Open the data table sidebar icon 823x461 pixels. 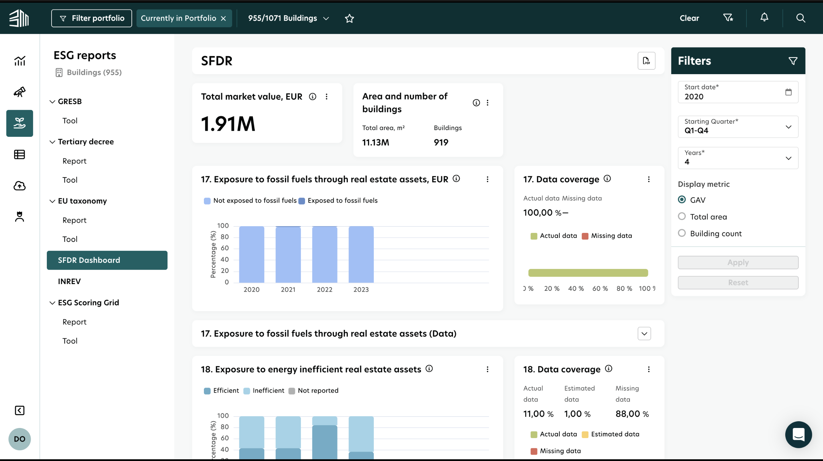20,154
